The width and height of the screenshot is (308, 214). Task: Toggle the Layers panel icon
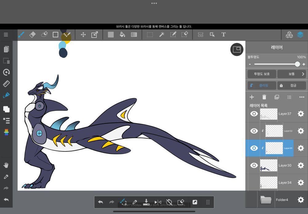coord(300,35)
